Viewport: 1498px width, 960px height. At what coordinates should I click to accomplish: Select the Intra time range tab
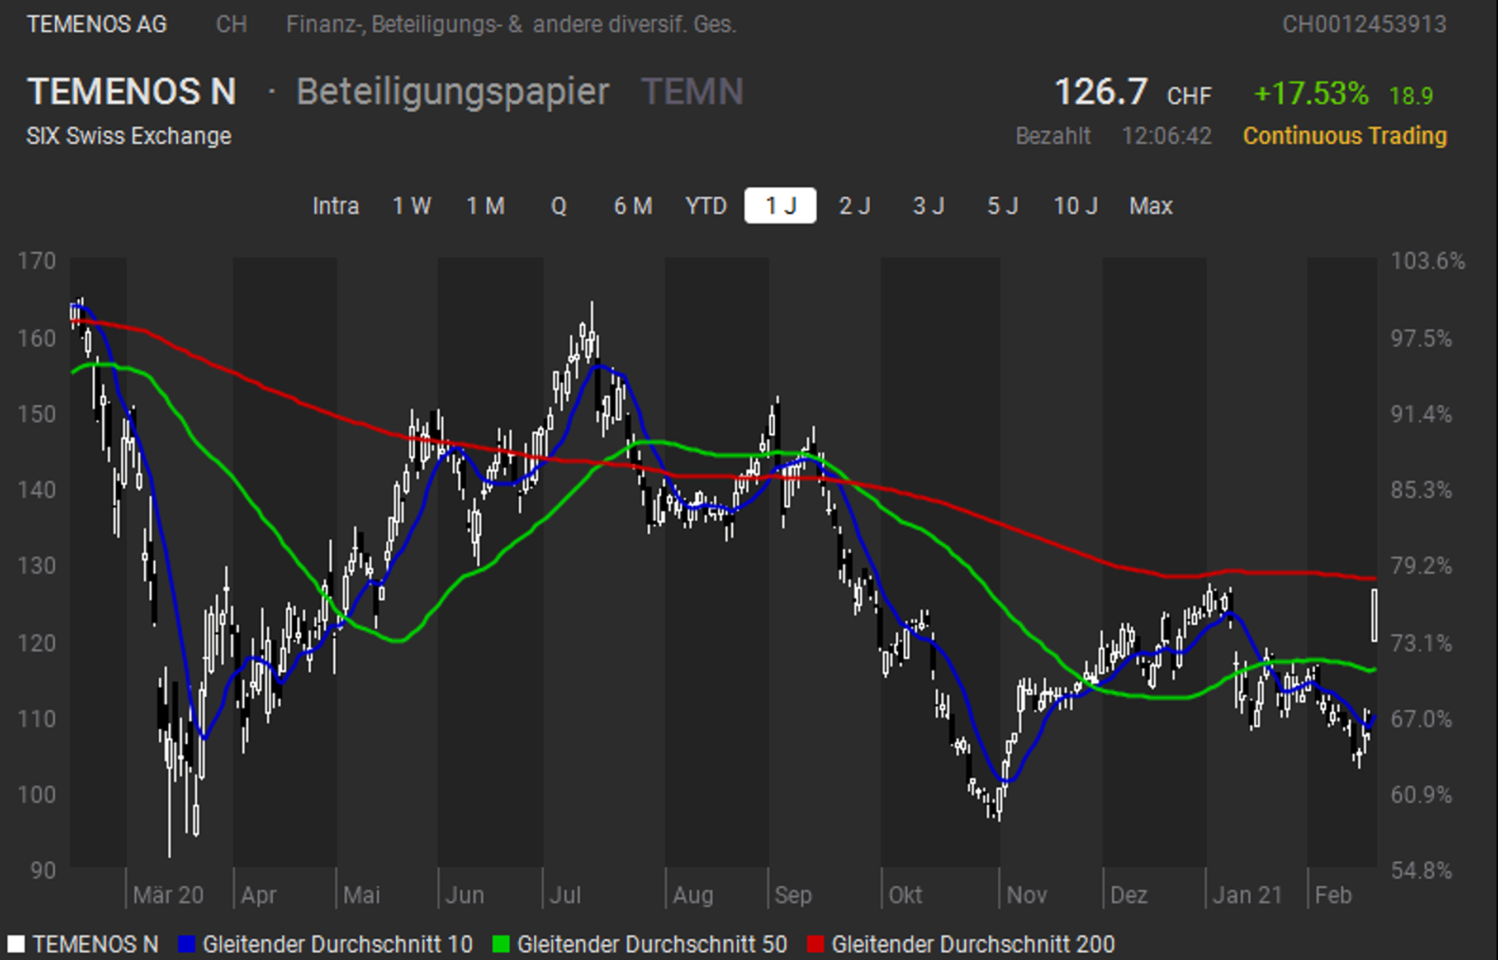(335, 206)
